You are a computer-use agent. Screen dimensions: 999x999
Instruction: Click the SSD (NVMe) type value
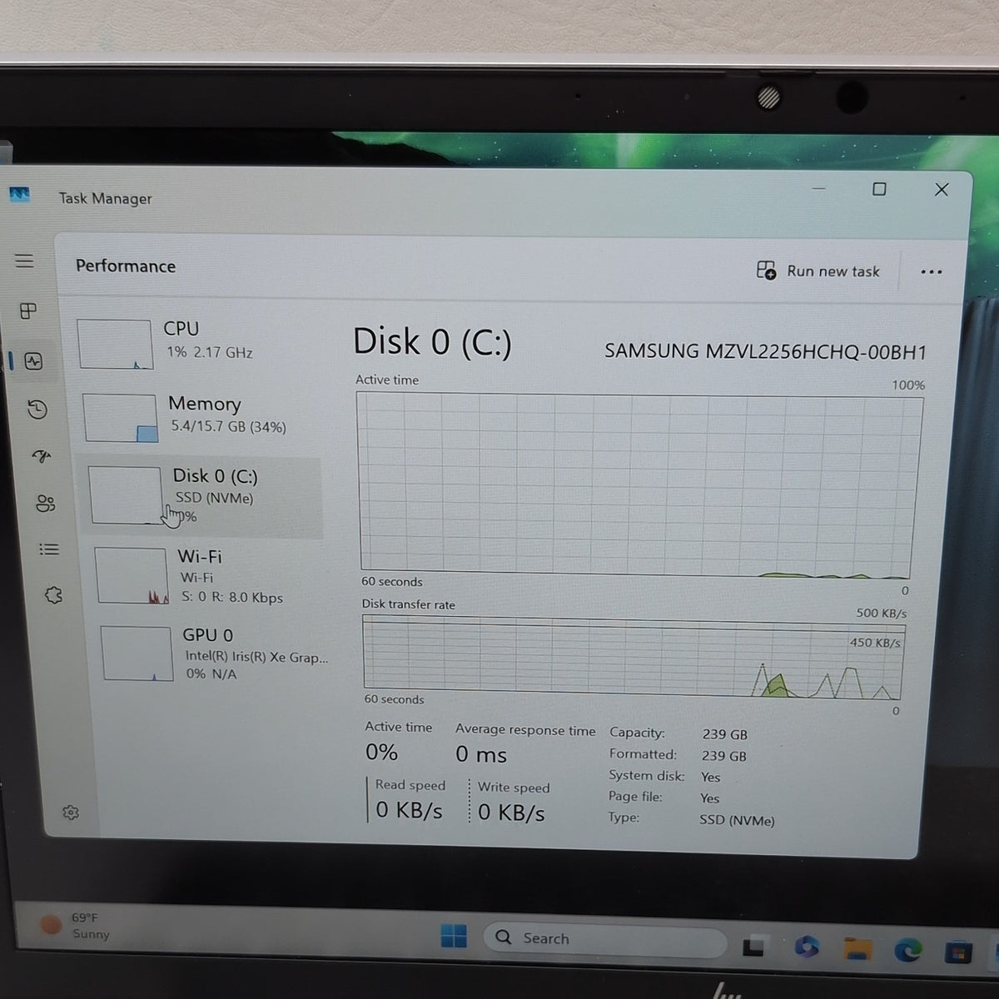pos(737,821)
